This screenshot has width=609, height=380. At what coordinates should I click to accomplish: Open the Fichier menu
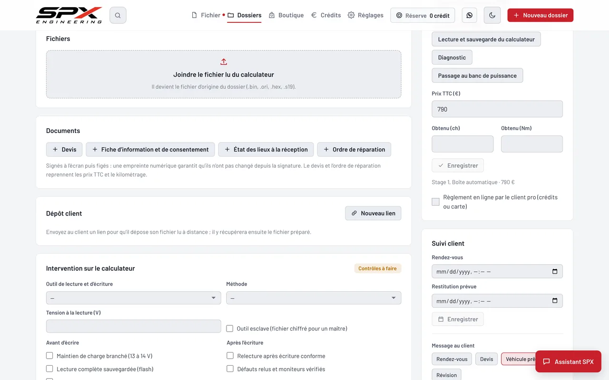click(206, 15)
